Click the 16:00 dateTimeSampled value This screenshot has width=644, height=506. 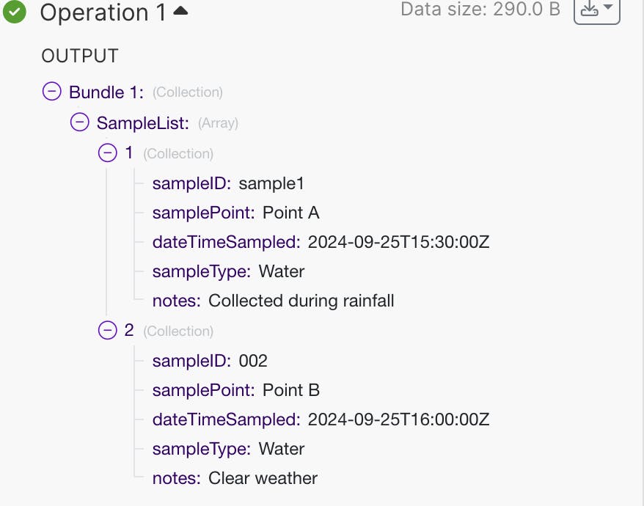click(398, 419)
